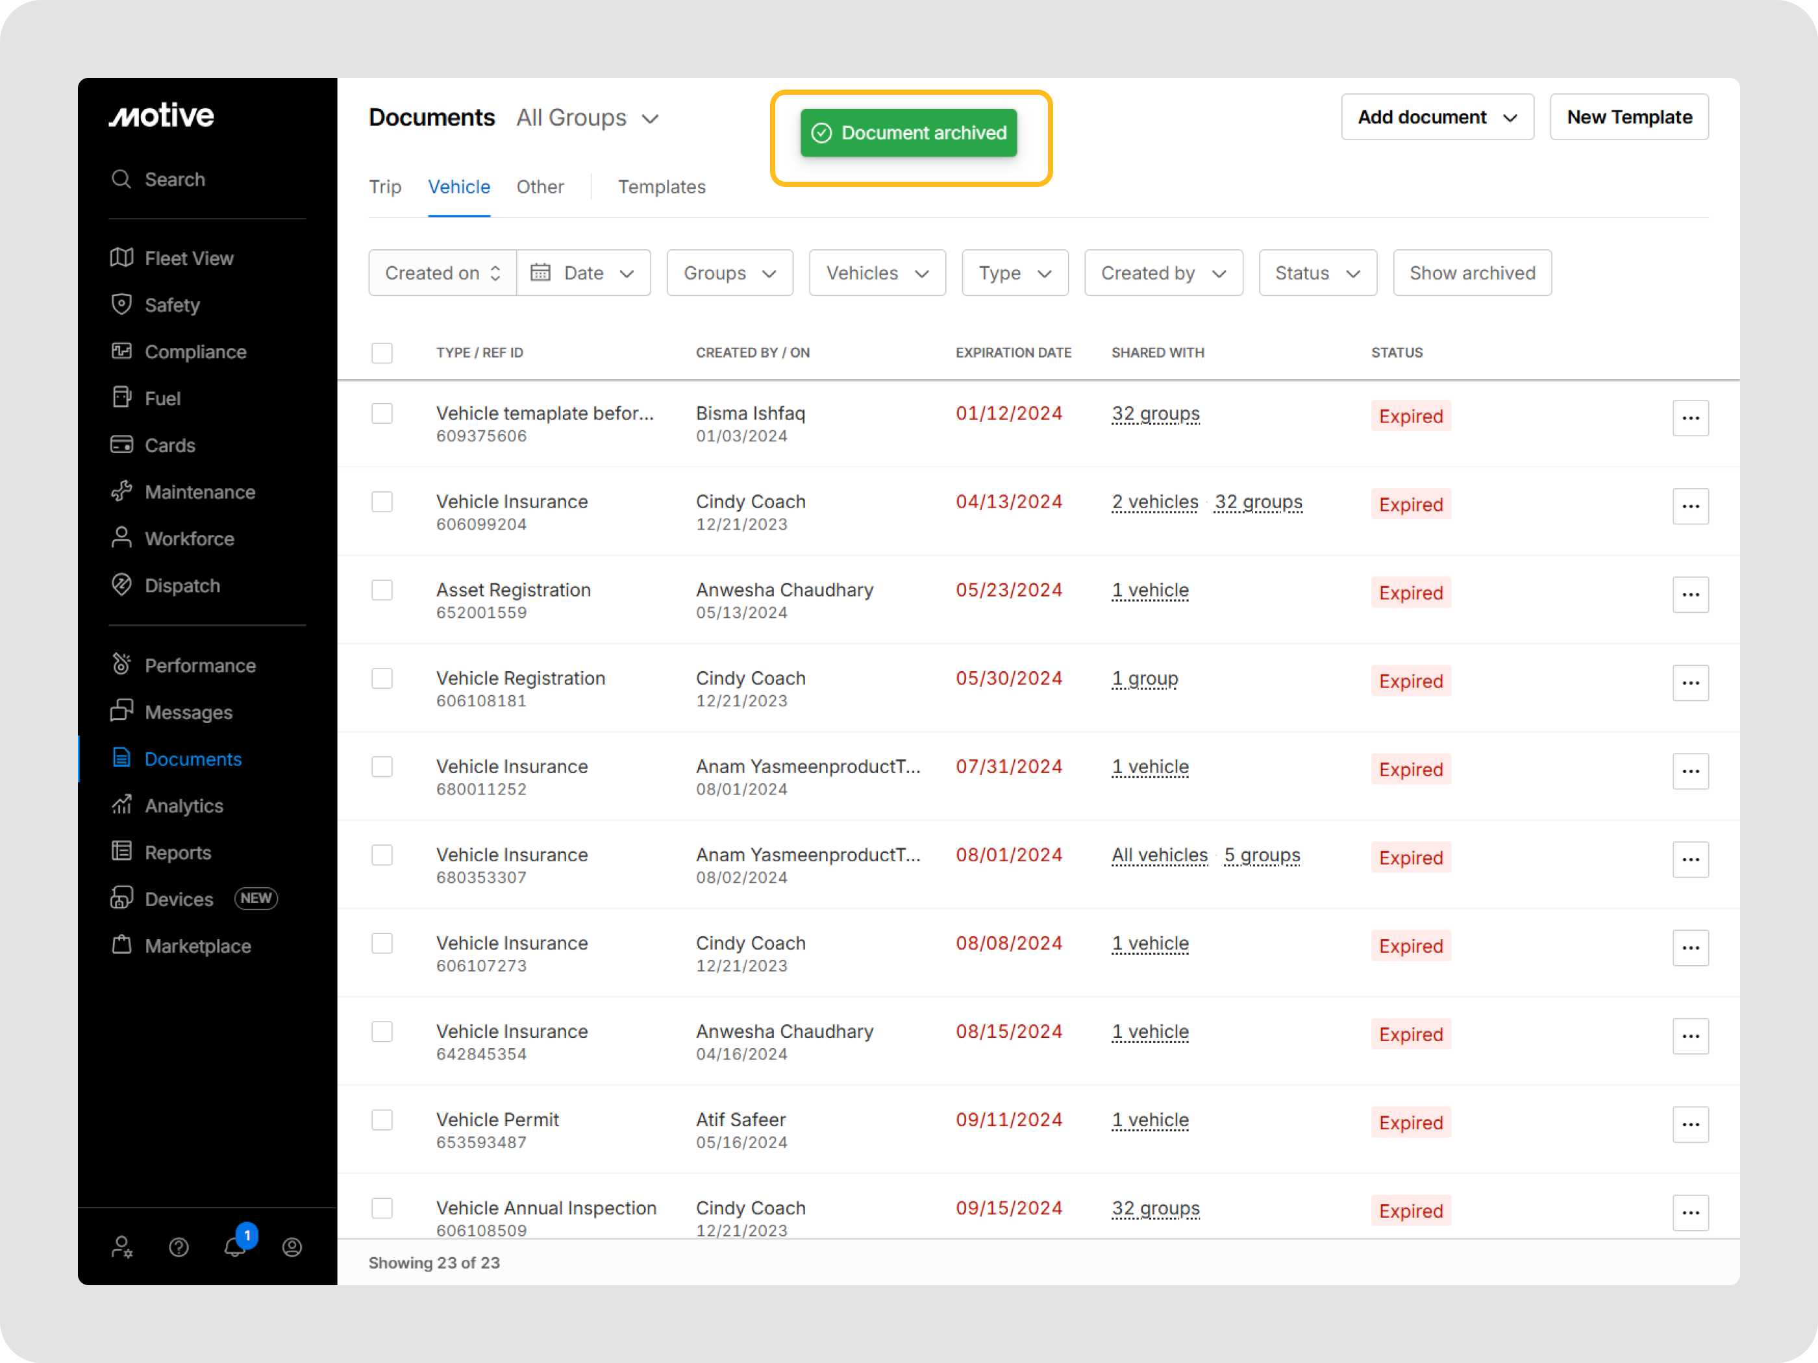The height and width of the screenshot is (1363, 1818).
Task: Click the Fleet View map icon
Action: [121, 258]
